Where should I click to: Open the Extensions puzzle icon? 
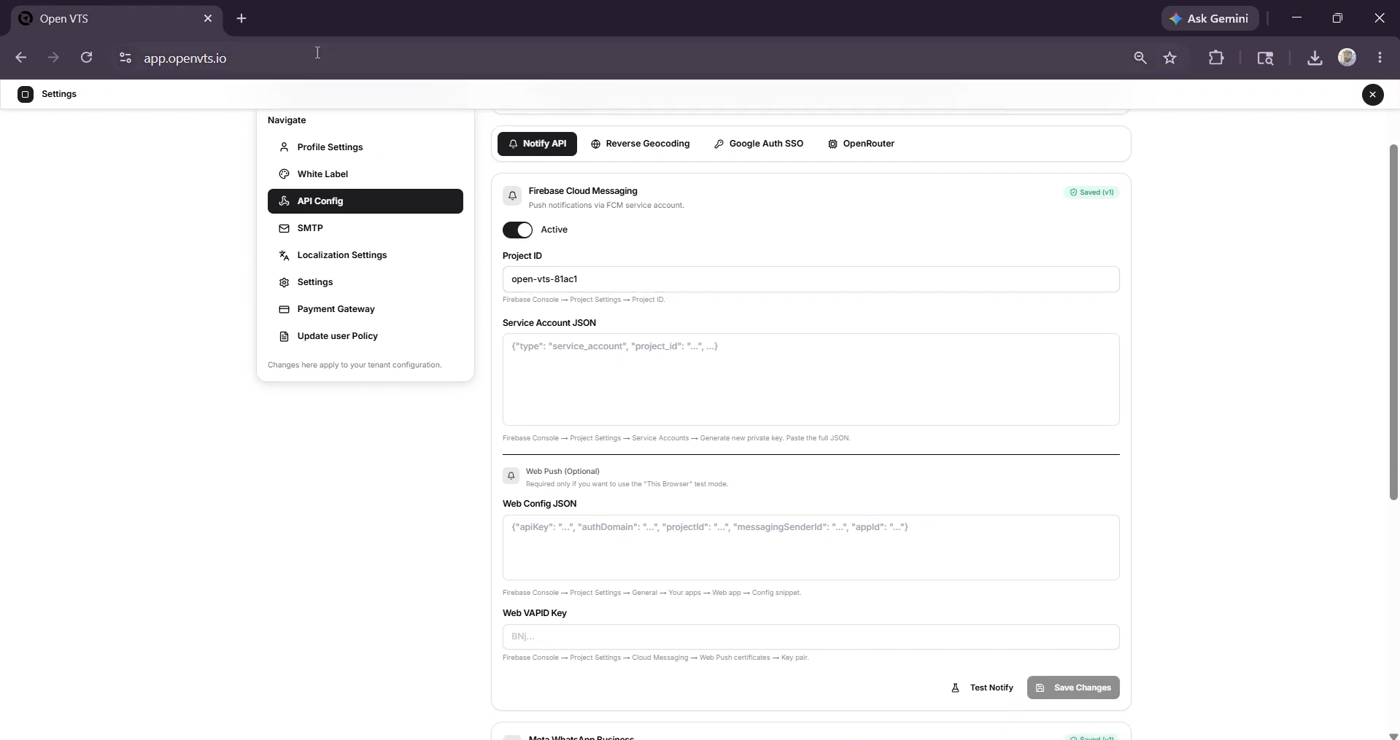click(x=1216, y=58)
